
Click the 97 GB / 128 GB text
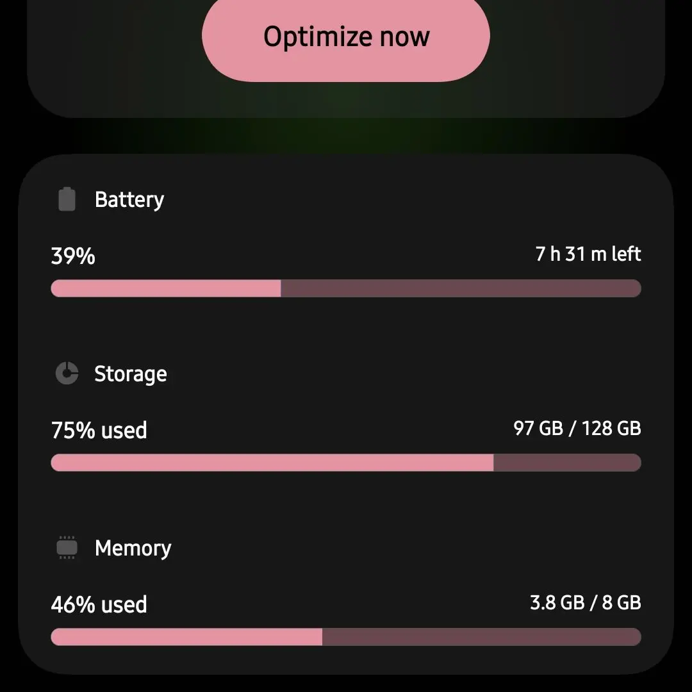[577, 428]
